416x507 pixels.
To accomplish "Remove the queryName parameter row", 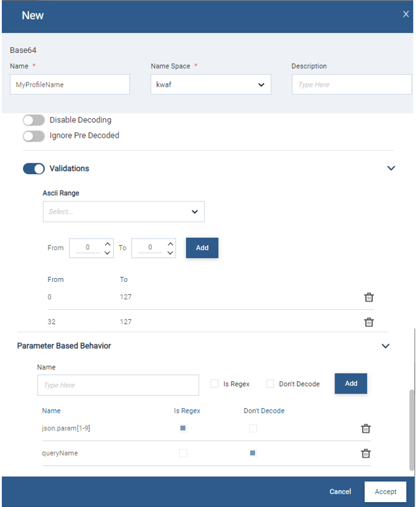I will pyautogui.click(x=366, y=452).
